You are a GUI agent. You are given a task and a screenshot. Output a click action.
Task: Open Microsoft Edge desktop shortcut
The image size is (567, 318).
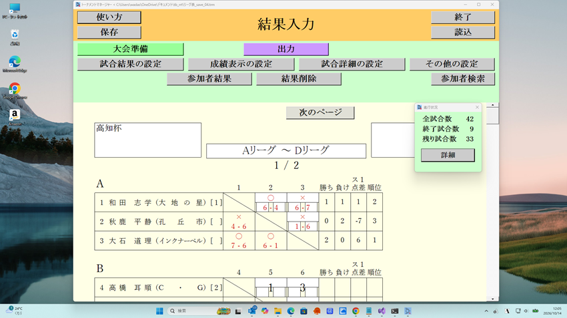pos(15,64)
